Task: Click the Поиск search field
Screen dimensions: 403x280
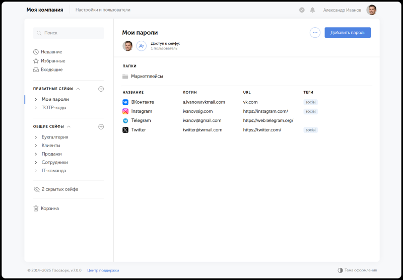Action: click(x=69, y=33)
